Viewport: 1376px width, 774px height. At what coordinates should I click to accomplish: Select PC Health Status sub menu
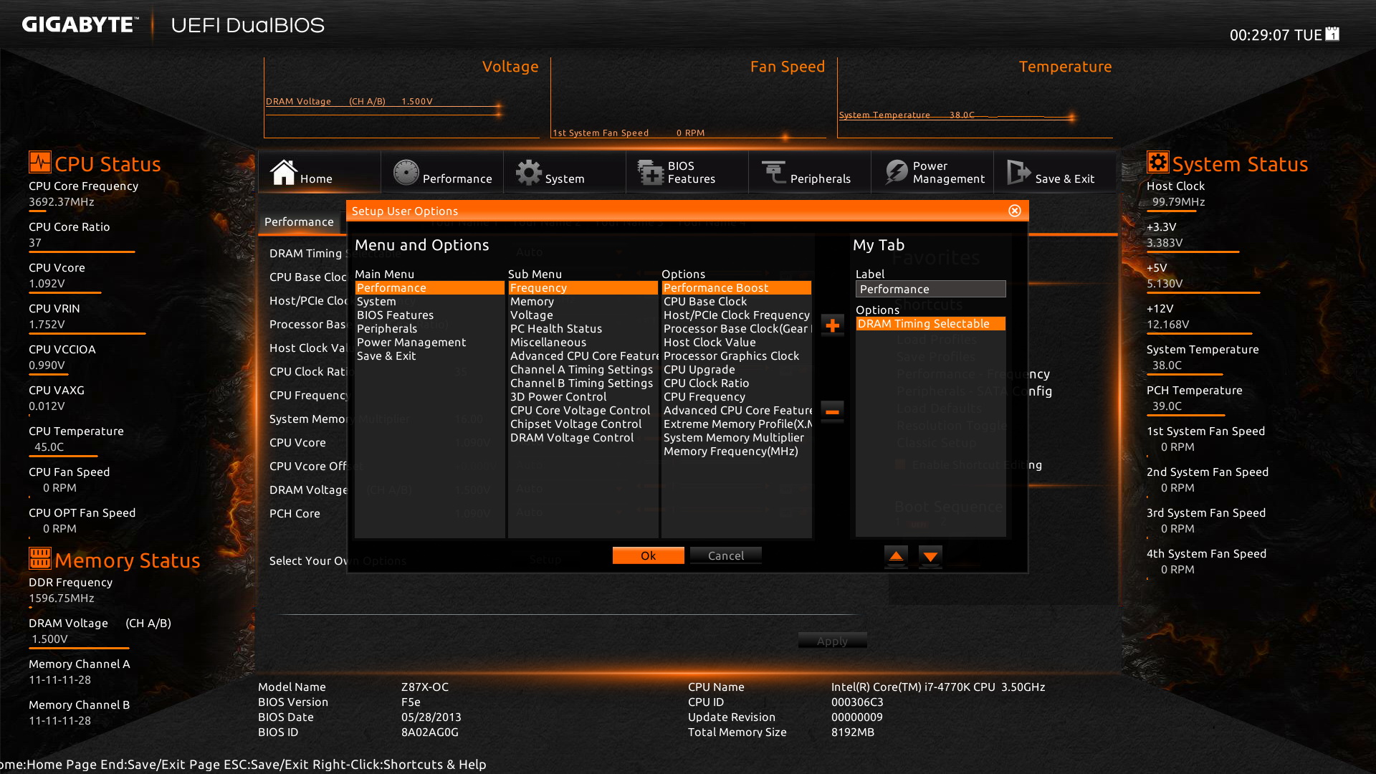(583, 329)
